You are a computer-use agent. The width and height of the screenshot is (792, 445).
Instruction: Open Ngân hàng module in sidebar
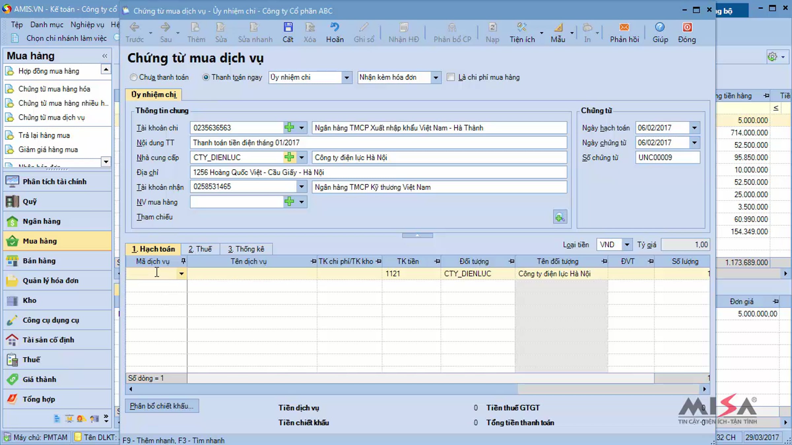point(57,221)
